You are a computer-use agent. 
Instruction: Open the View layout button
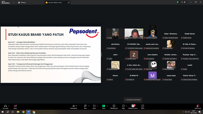(183, 2)
